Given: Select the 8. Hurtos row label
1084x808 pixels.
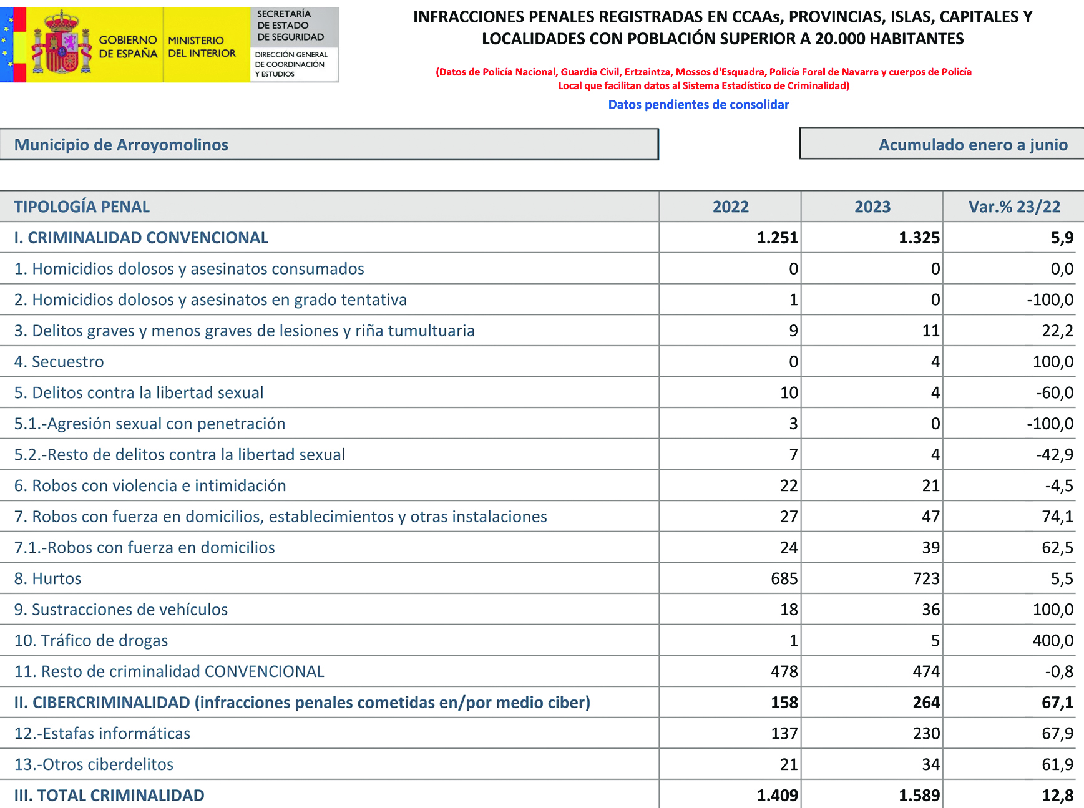Looking at the screenshot, I should coord(48,578).
